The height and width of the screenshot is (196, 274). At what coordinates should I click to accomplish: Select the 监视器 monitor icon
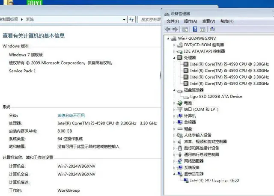coord(180,122)
